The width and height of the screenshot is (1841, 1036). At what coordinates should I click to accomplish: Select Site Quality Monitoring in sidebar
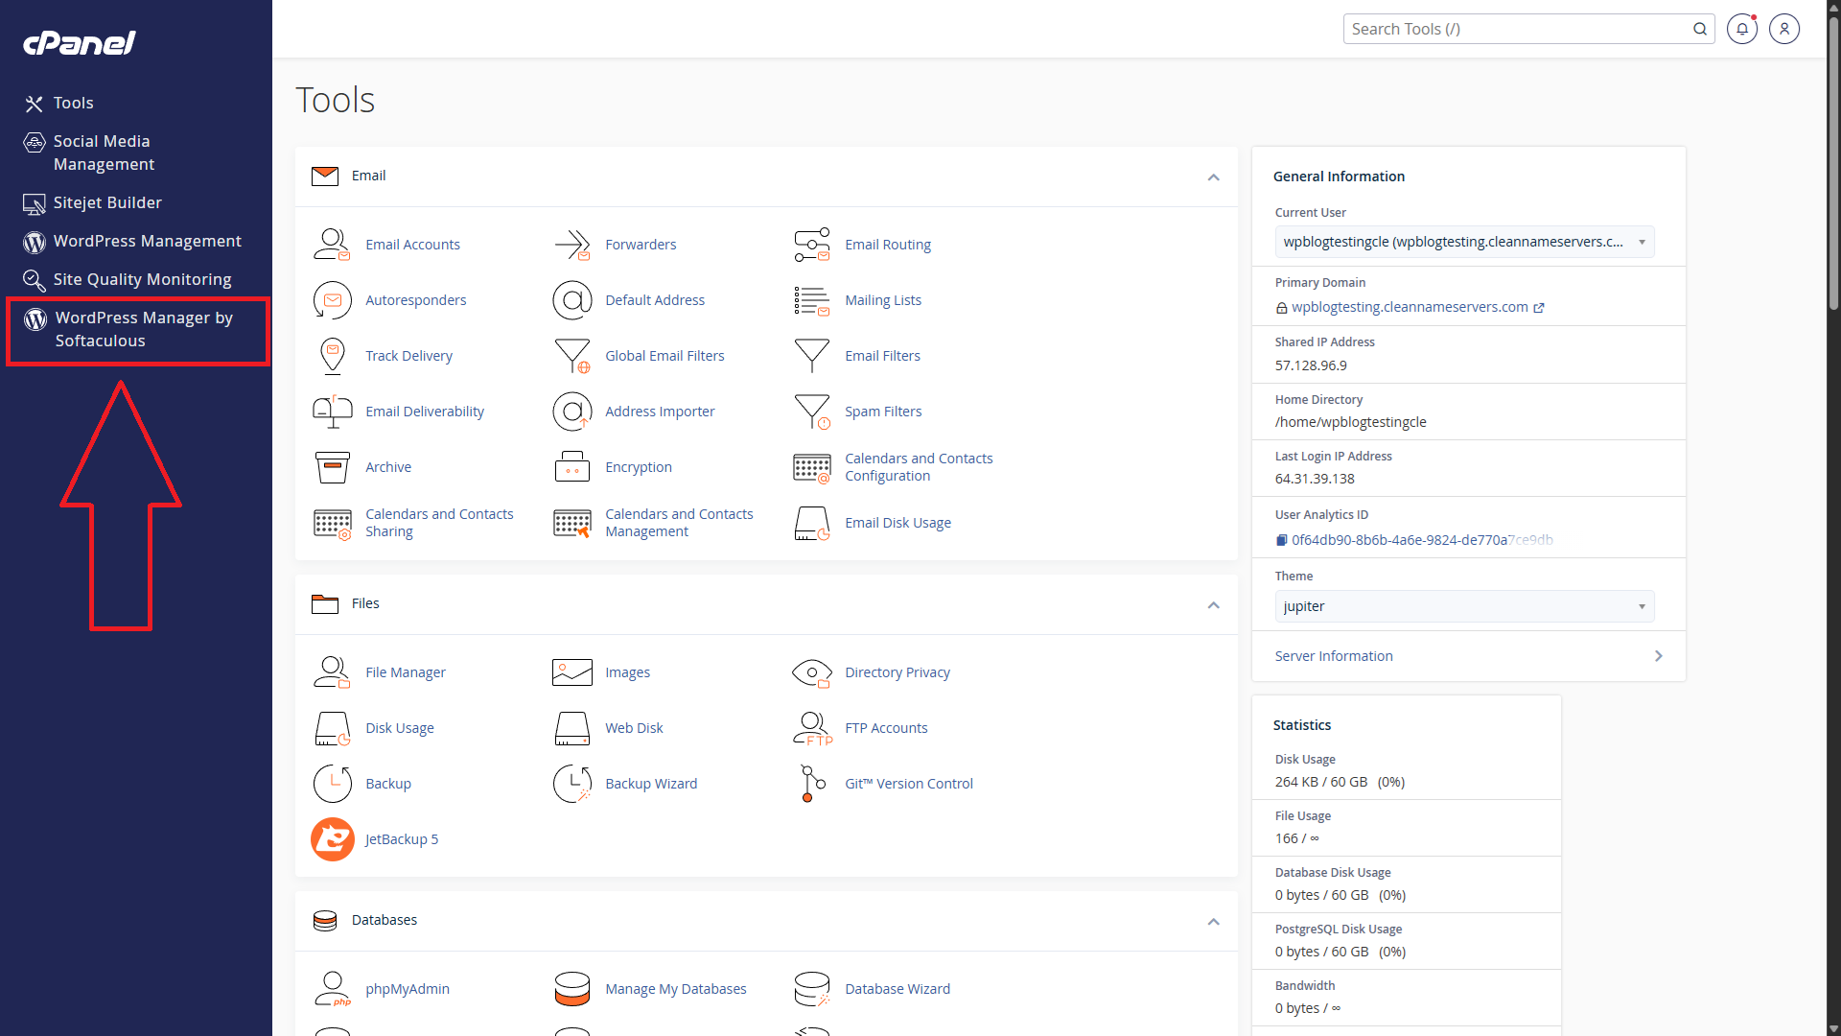pos(127,279)
